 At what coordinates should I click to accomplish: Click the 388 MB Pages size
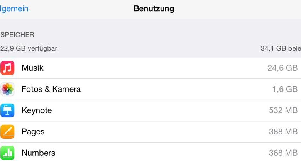(x=283, y=132)
